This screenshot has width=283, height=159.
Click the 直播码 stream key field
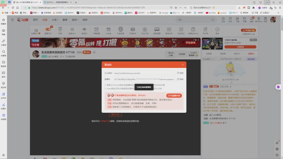(x=145, y=79)
